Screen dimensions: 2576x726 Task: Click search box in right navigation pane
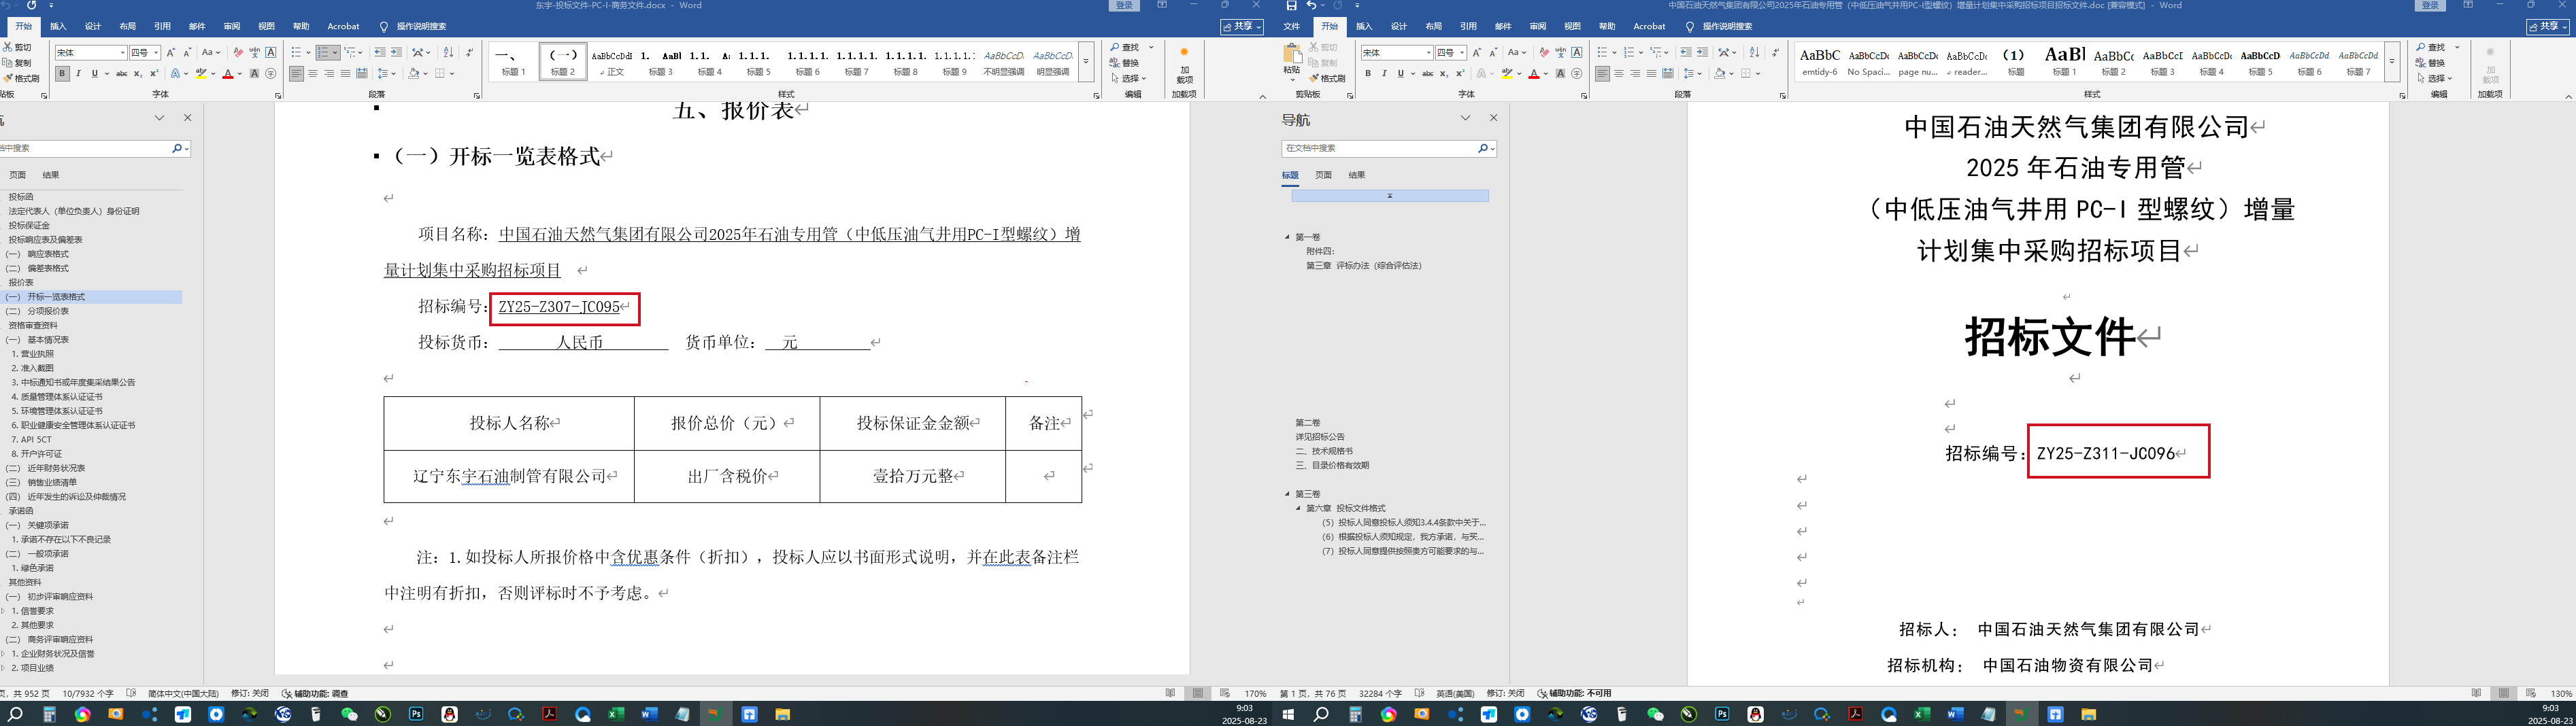click(x=1379, y=148)
